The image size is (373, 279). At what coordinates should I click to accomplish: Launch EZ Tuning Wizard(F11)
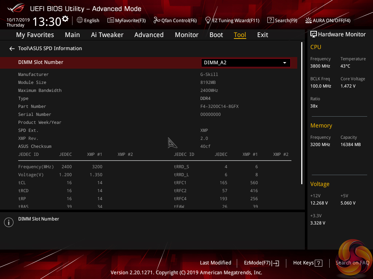pyautogui.click(x=236, y=20)
